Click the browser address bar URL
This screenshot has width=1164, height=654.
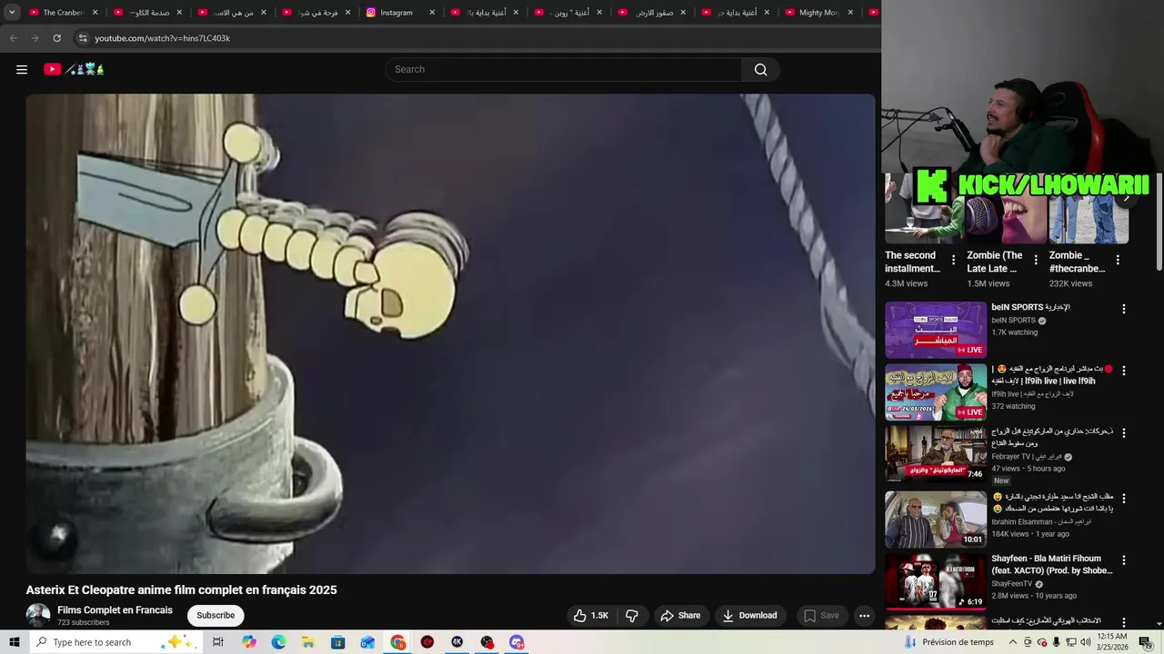pyautogui.click(x=162, y=38)
